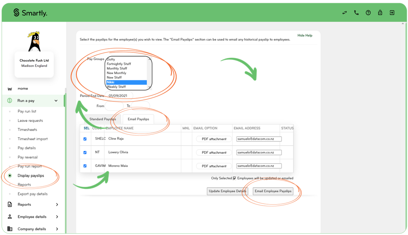Select New Staff pay group
Screen dimensions: 408x235
pos(127,77)
